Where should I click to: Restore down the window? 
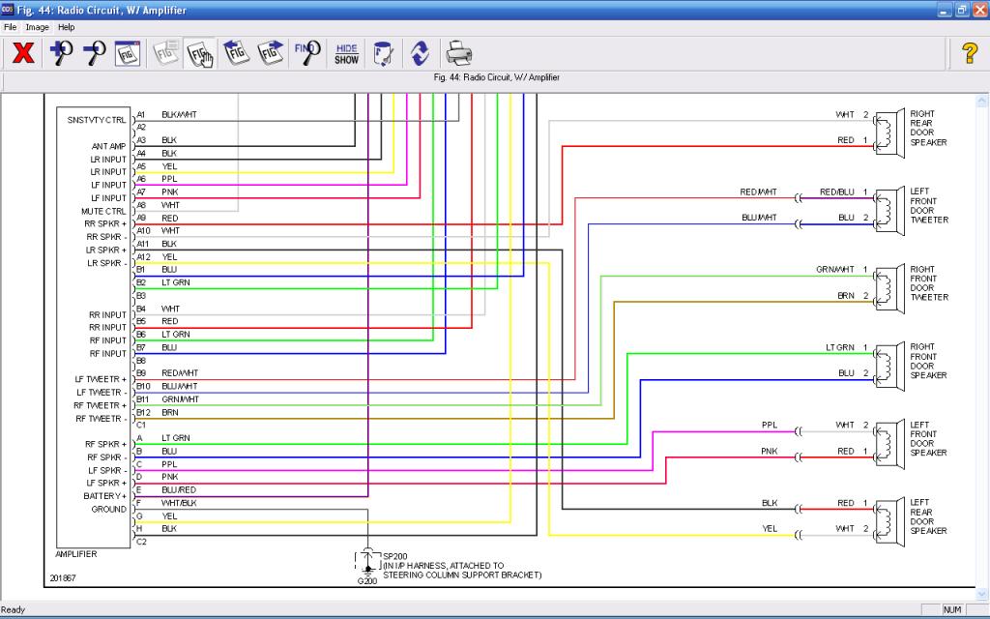click(x=961, y=10)
